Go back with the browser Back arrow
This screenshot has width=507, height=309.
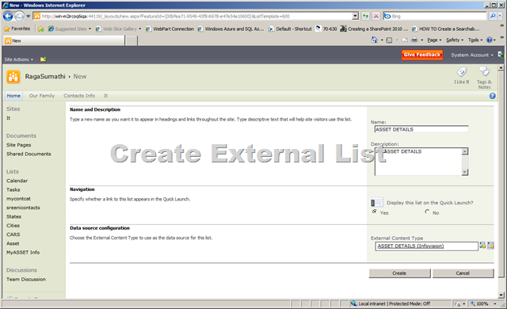[8, 16]
